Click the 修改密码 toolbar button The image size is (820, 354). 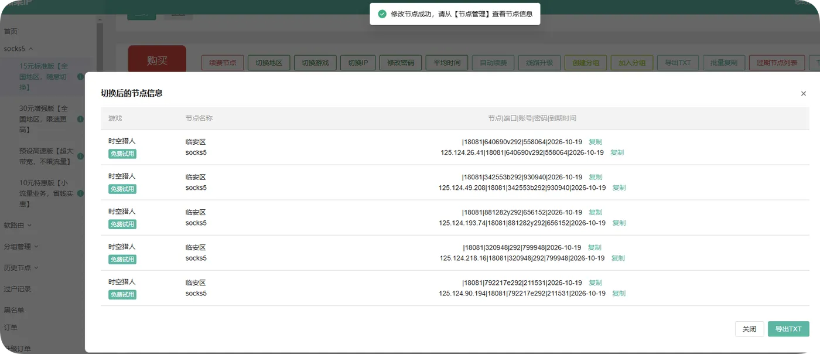[401, 63]
